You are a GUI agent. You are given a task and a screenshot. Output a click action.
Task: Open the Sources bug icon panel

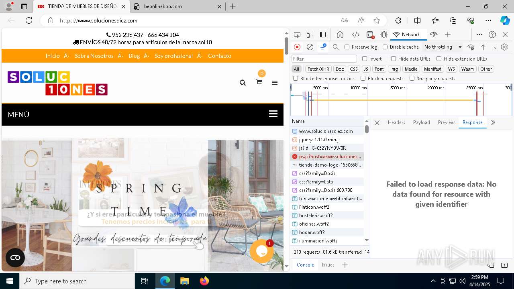tap(384, 35)
